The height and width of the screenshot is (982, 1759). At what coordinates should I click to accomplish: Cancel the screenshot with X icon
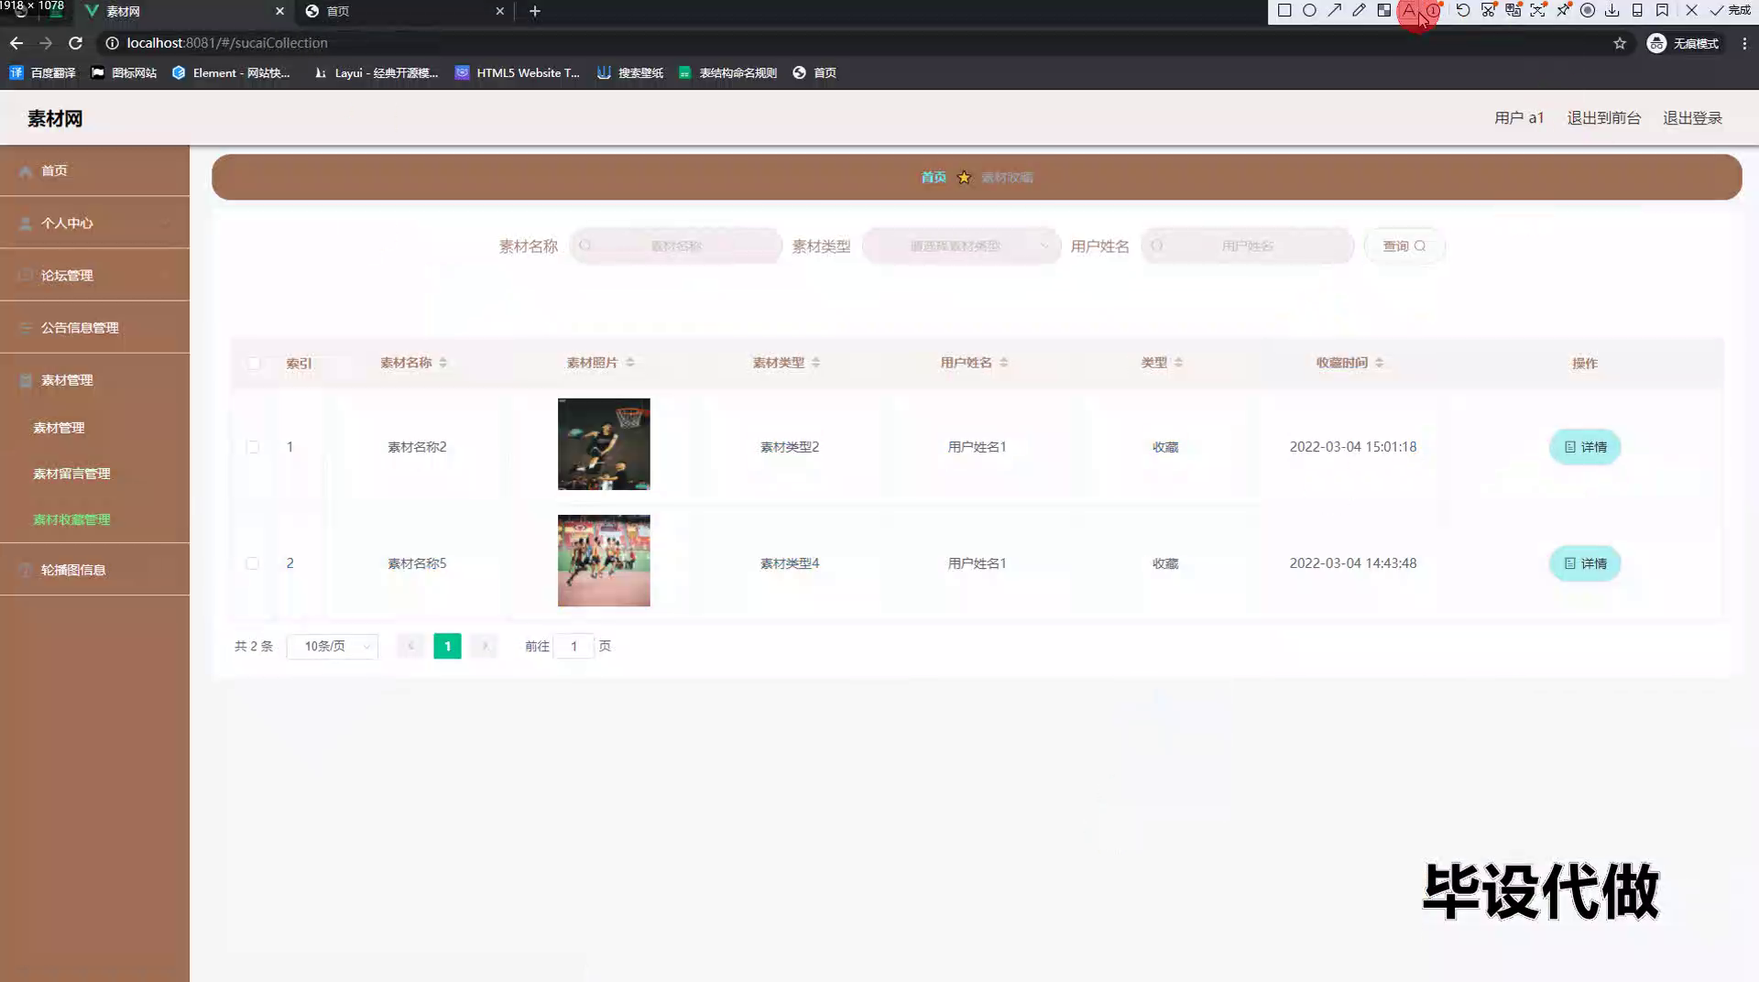(1691, 11)
